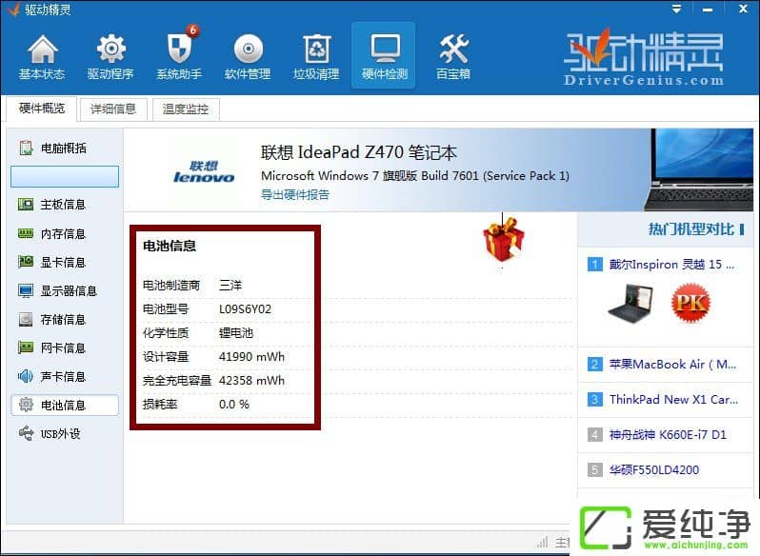Select USB外设 in the sidebar
Screen dimensions: 760x556
pos(61,433)
